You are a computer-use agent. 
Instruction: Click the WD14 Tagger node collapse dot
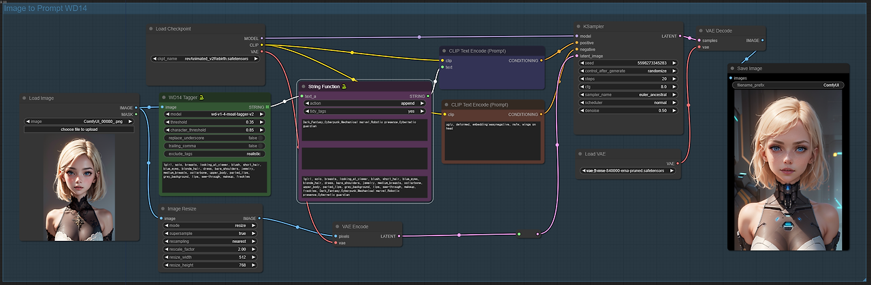click(164, 97)
